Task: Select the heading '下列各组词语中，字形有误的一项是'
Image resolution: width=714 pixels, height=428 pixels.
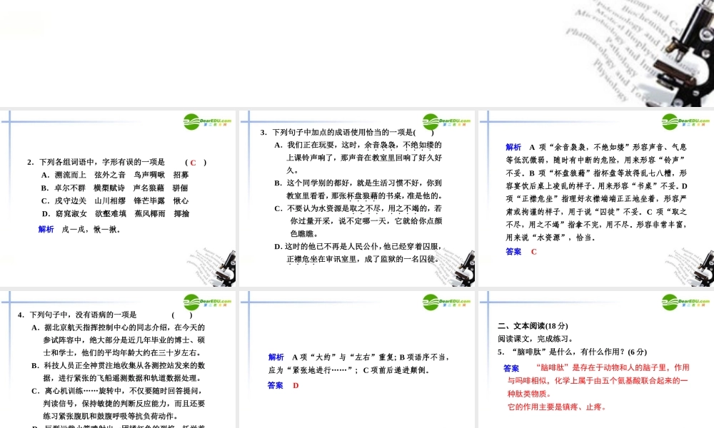Action: [x=102, y=162]
